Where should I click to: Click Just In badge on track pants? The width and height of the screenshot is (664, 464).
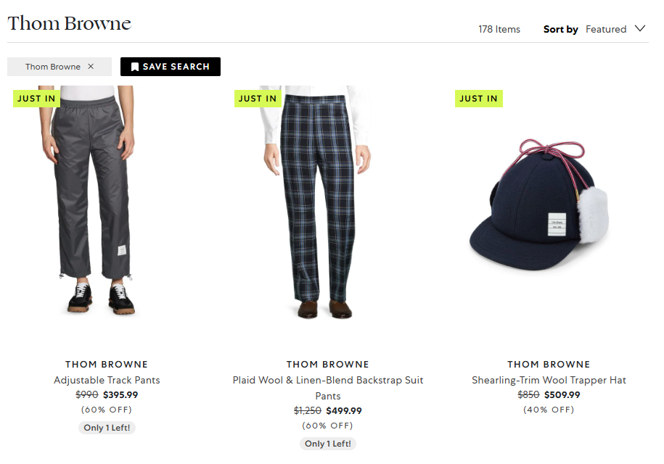pos(36,99)
